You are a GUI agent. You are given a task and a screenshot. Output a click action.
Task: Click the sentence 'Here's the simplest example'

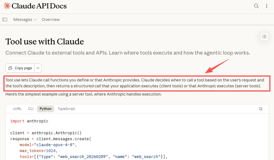pos(83,94)
